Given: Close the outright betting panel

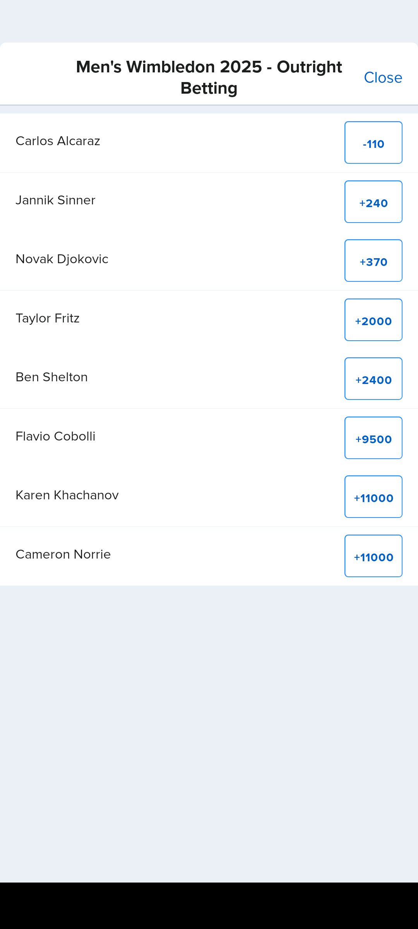Looking at the screenshot, I should [383, 78].
